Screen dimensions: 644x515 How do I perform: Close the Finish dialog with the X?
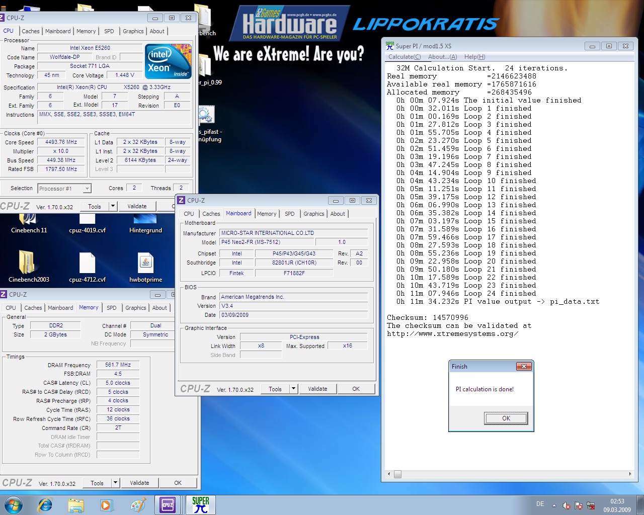[524, 367]
